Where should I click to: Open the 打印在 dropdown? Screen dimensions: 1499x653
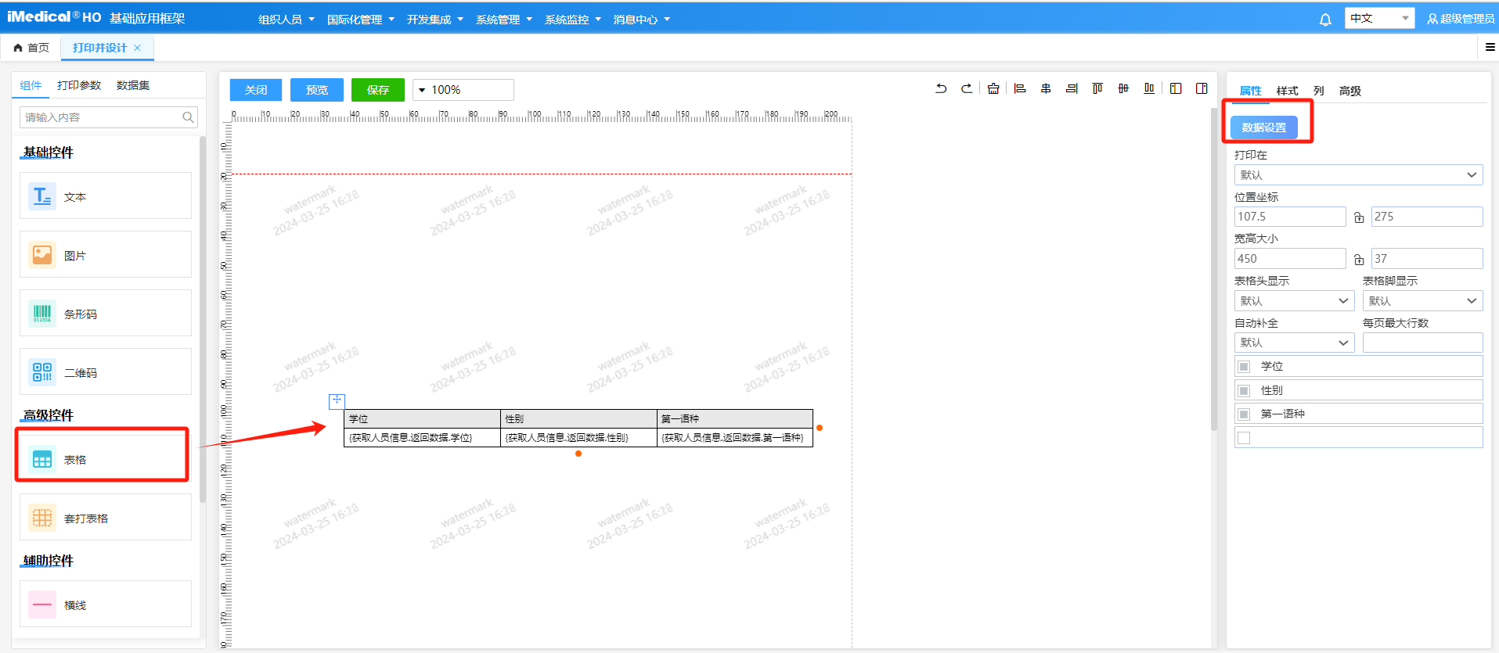click(1358, 175)
